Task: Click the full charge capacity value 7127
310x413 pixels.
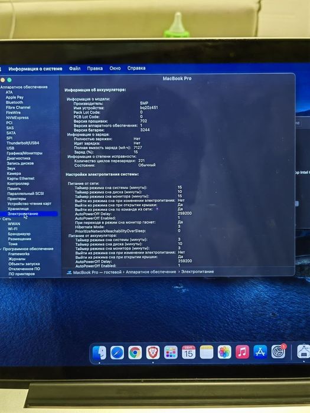Action: (x=138, y=147)
